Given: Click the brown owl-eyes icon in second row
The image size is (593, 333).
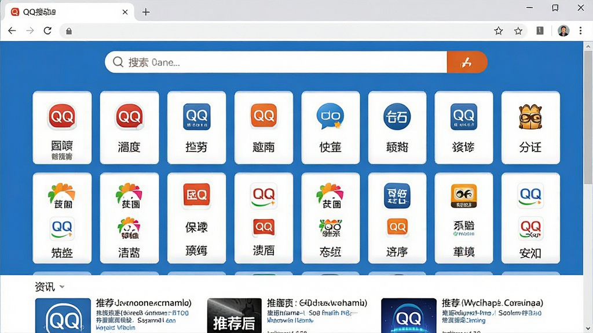Looking at the screenshot, I should [x=464, y=195].
